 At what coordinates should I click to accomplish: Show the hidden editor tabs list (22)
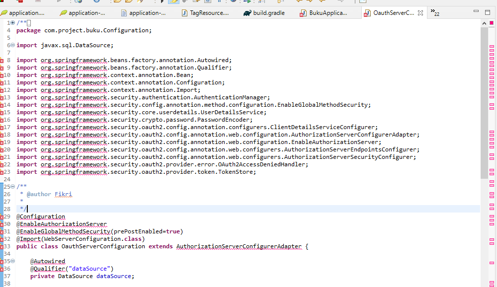pos(434,13)
